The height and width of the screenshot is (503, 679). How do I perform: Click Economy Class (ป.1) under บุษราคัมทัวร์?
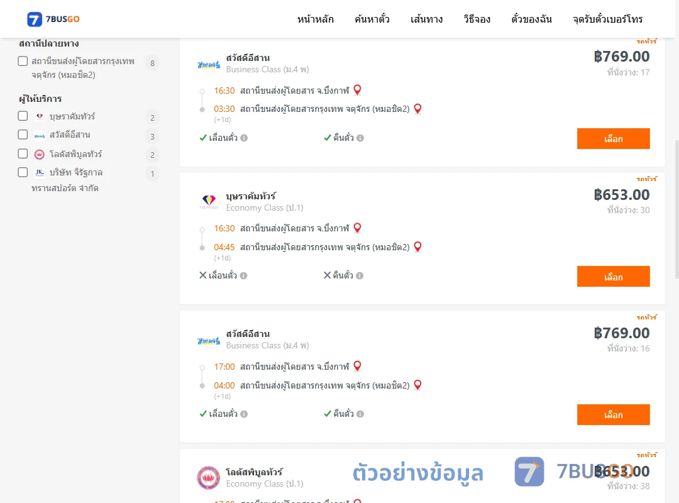265,208
